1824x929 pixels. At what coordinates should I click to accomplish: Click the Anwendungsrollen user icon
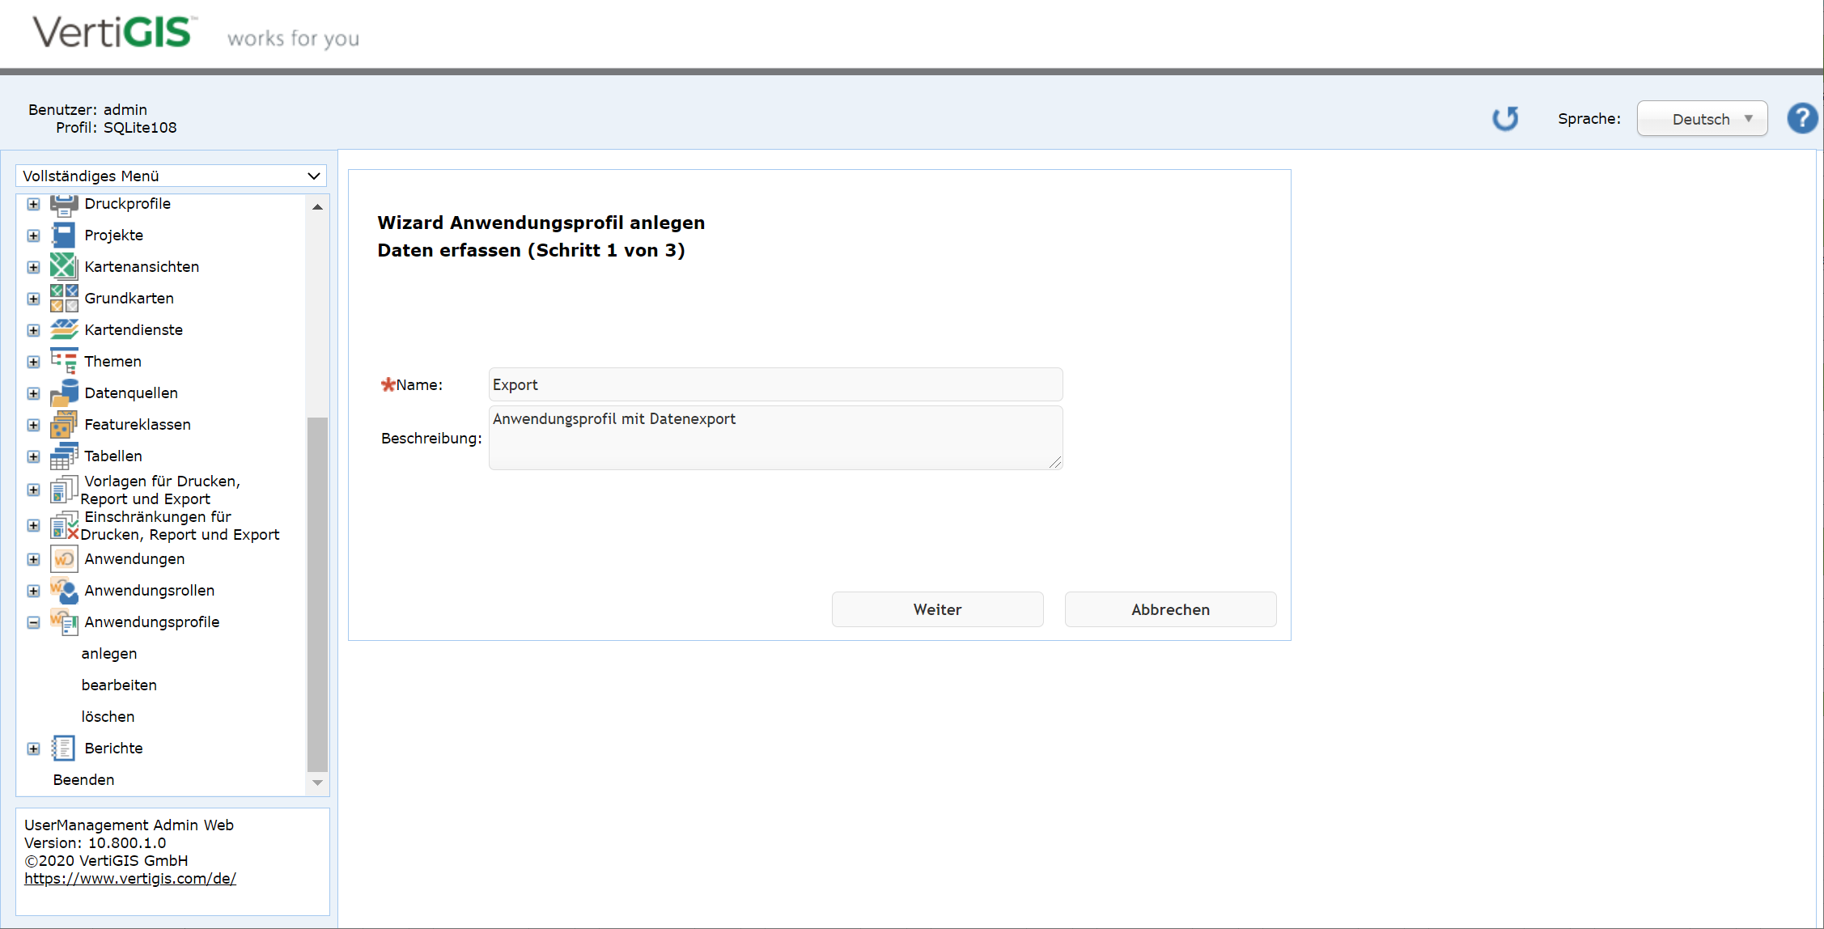(x=64, y=590)
